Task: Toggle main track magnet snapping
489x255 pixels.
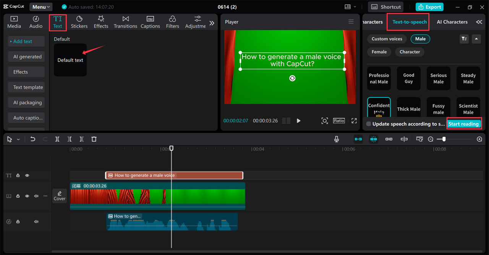Action: tap(358, 139)
